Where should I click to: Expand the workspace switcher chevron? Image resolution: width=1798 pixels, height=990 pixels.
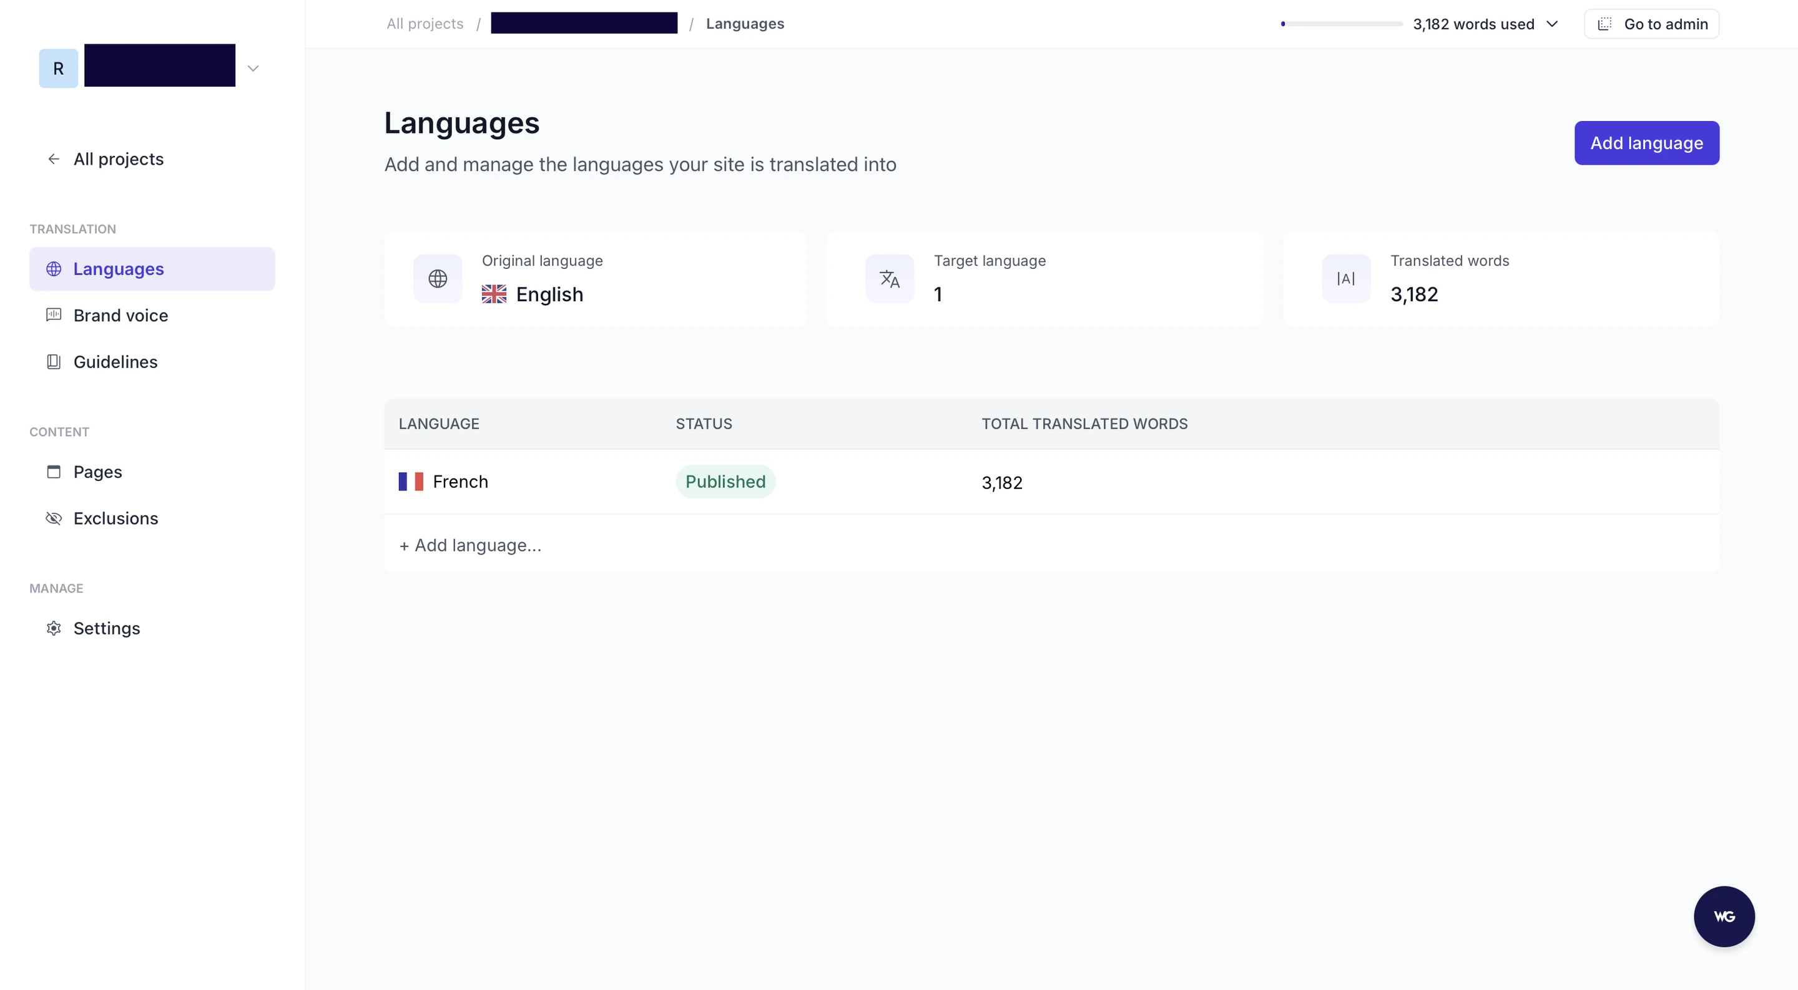click(253, 69)
